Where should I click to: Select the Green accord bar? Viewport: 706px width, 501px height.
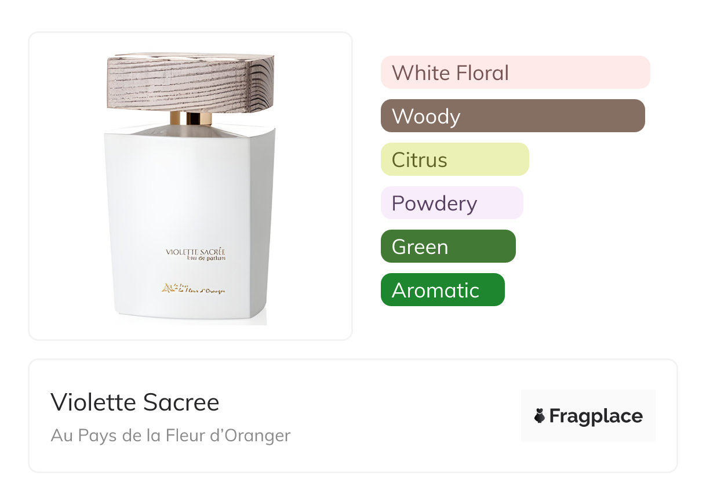pyautogui.click(x=448, y=246)
